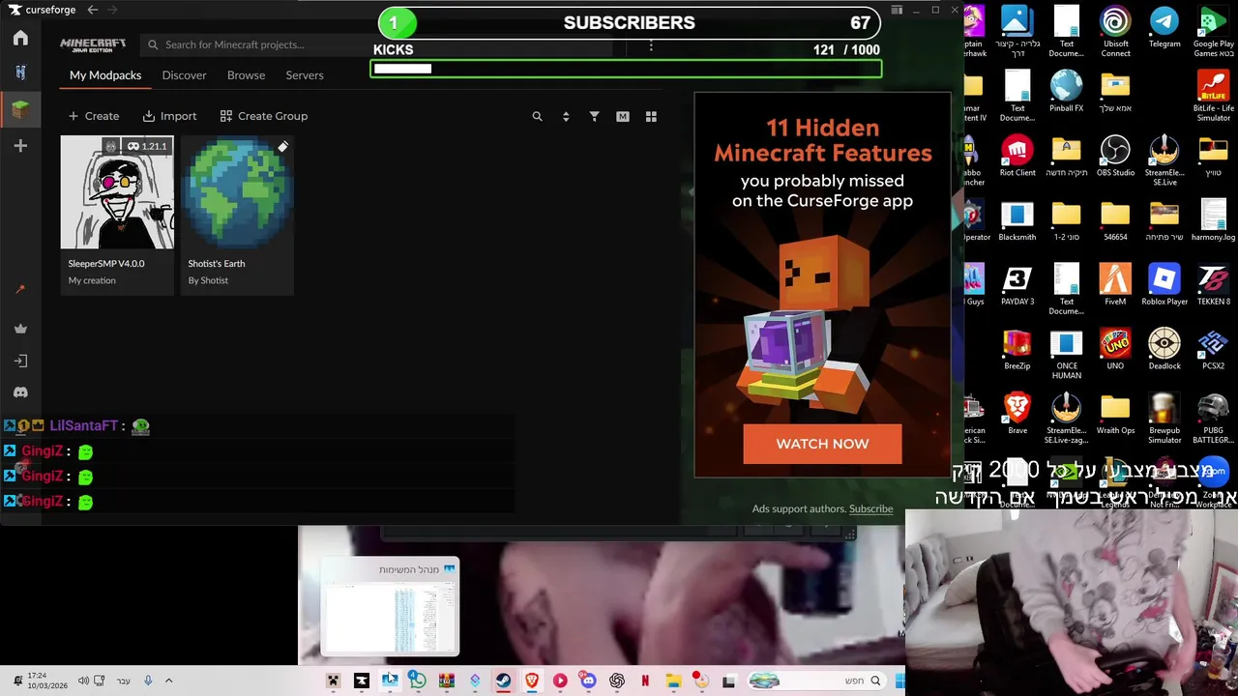Click the back arrow in the CurseForge title bar
Image resolution: width=1238 pixels, height=696 pixels.
(x=92, y=10)
